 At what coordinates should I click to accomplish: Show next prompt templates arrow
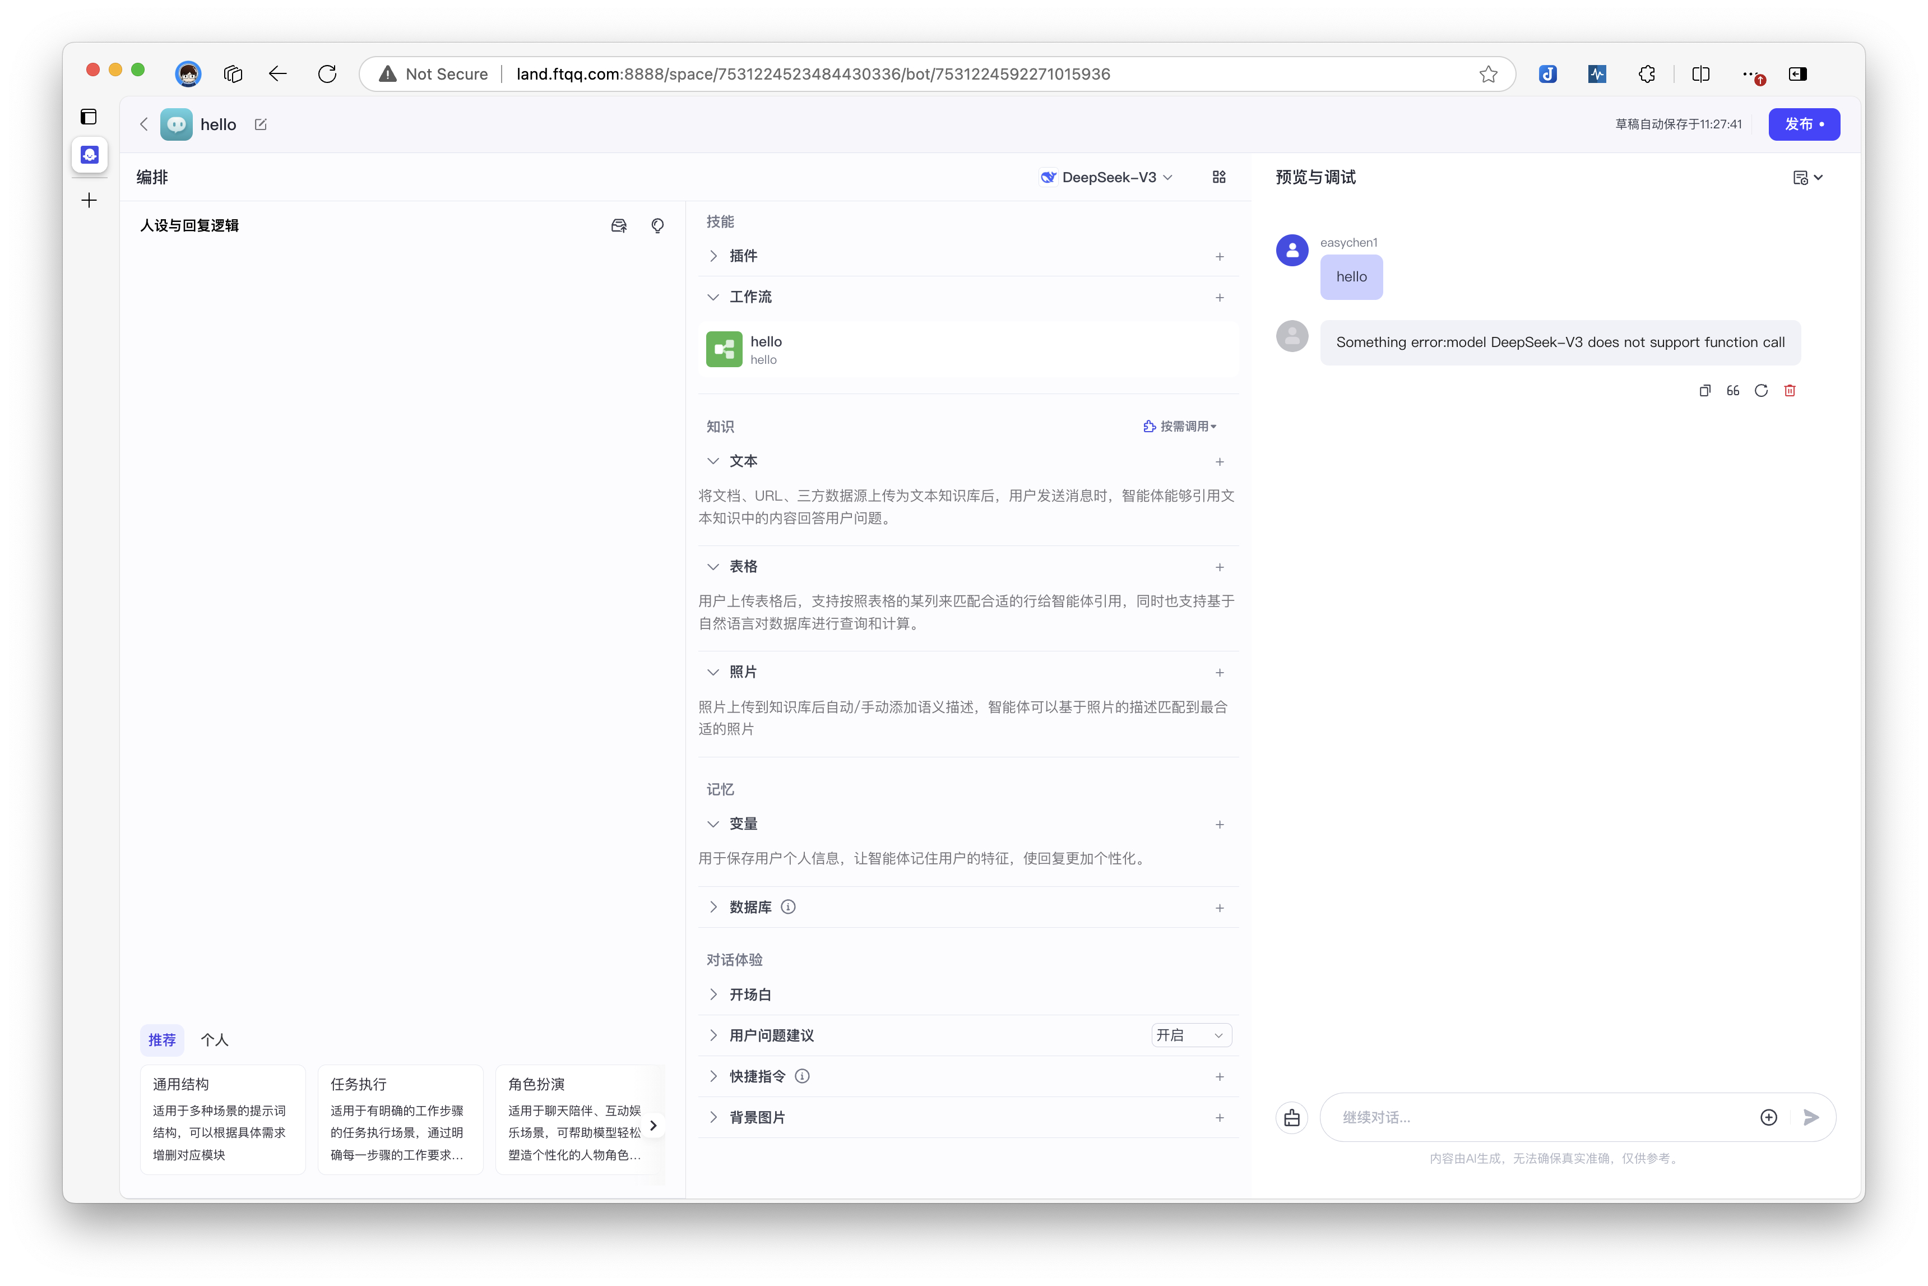tap(654, 1125)
